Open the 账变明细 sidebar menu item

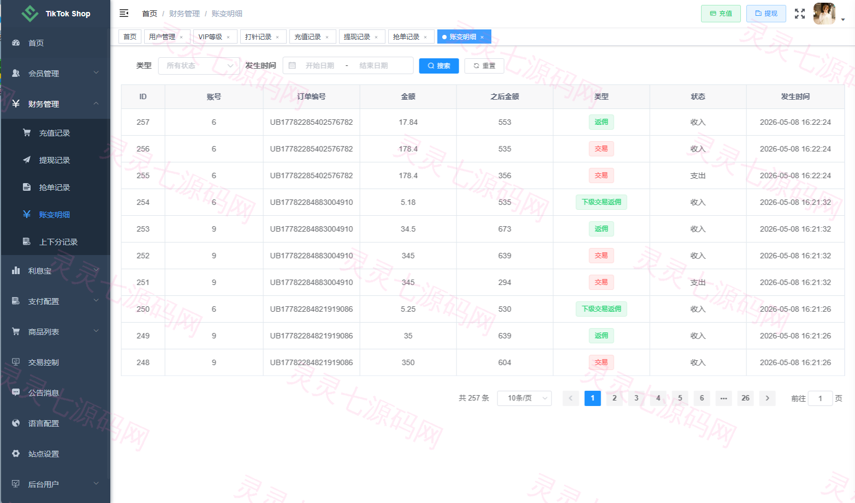click(x=56, y=215)
